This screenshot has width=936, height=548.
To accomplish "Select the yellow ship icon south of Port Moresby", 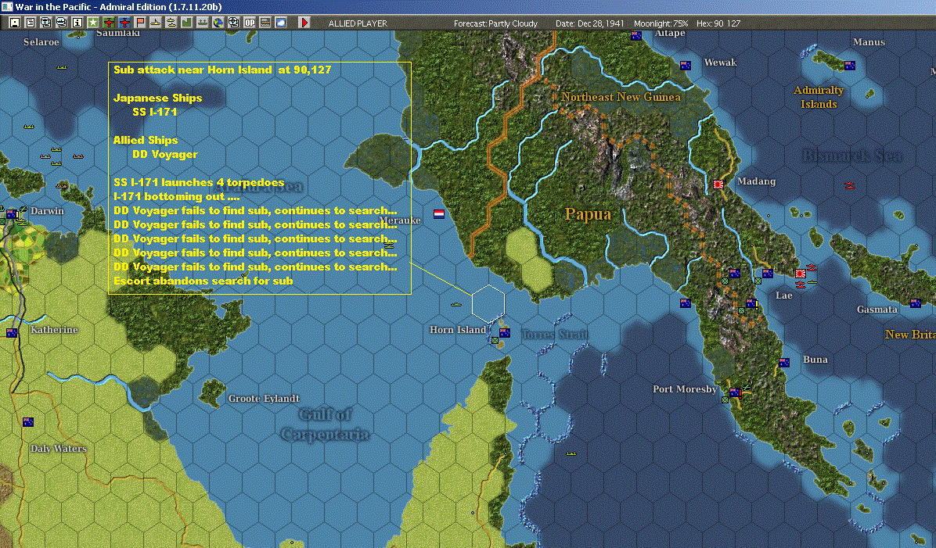I will (571, 453).
